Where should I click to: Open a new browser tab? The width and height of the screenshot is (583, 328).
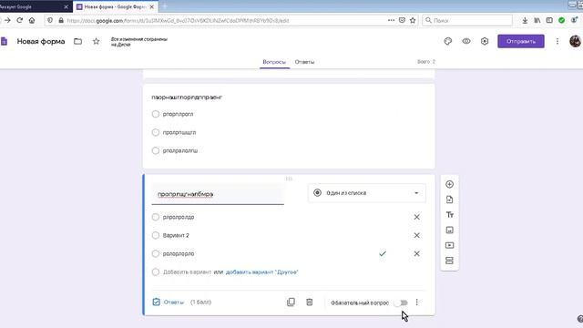(164, 6)
